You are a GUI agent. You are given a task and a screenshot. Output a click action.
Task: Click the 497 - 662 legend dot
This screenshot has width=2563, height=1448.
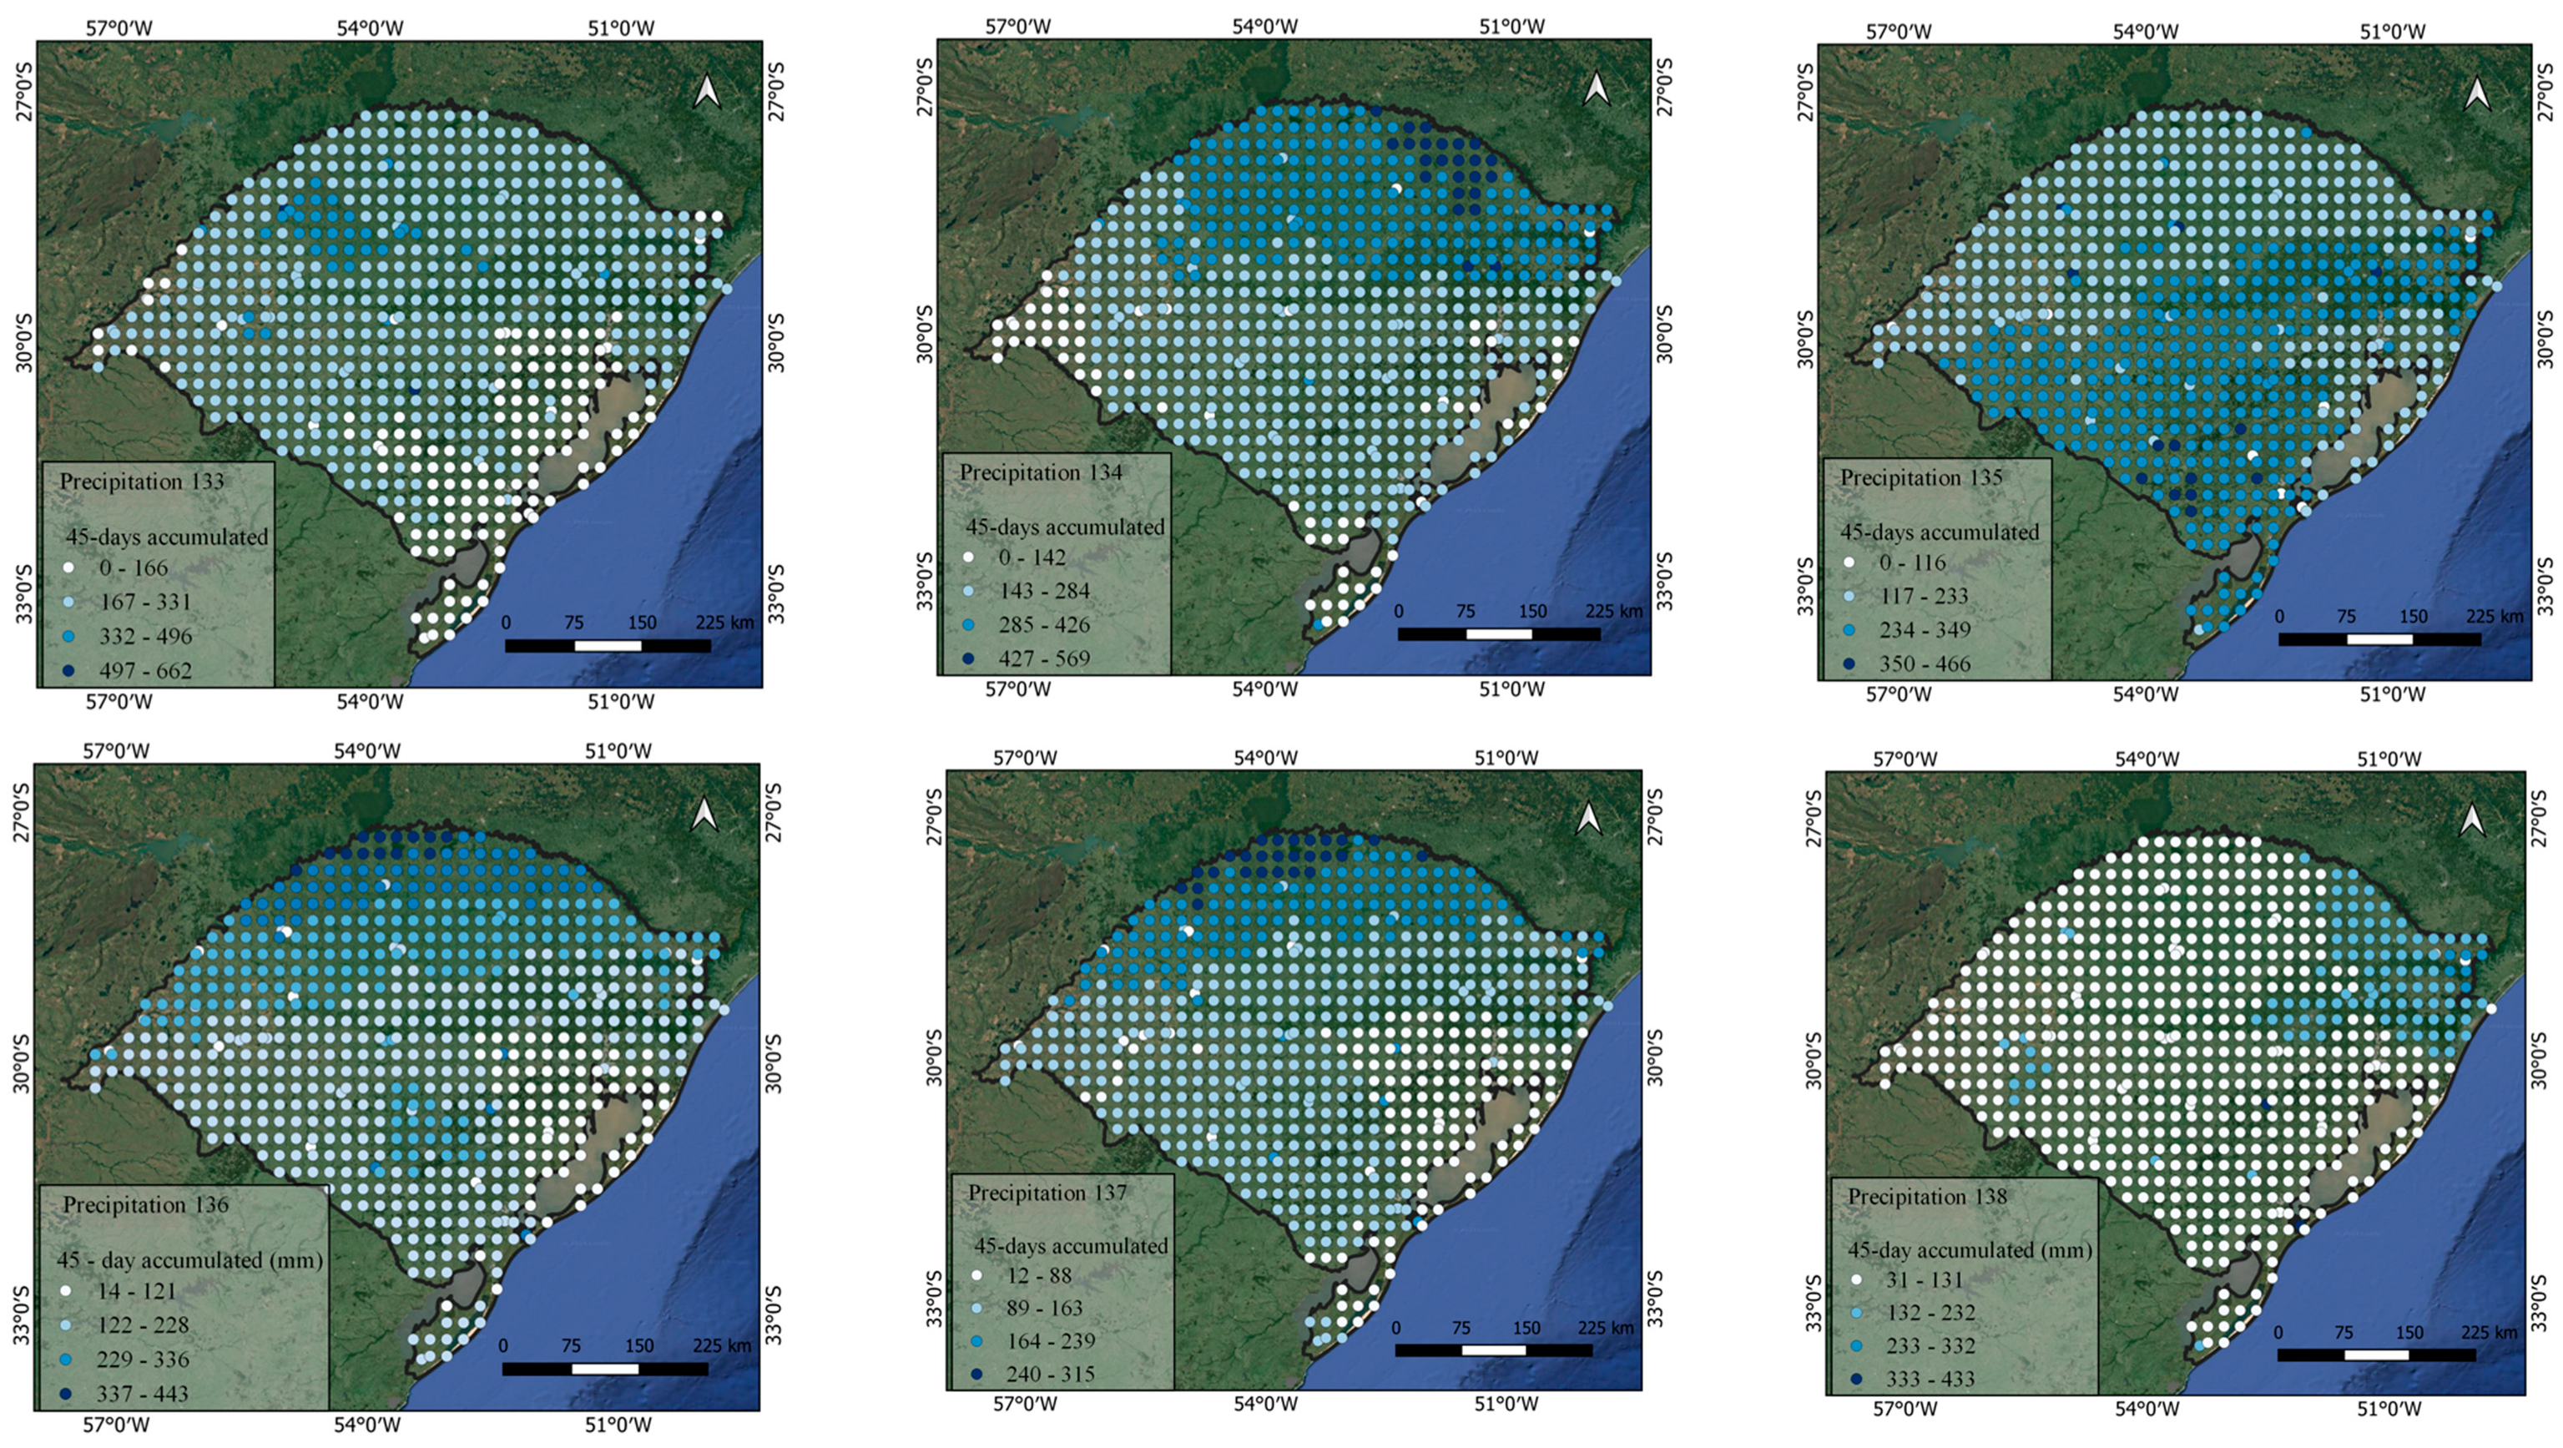pyautogui.click(x=69, y=671)
